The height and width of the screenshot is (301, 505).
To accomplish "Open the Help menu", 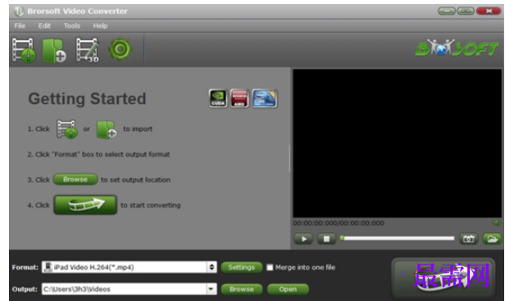I will point(100,25).
